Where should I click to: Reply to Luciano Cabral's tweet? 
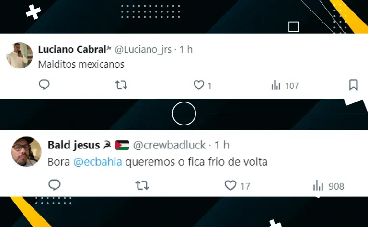click(44, 85)
